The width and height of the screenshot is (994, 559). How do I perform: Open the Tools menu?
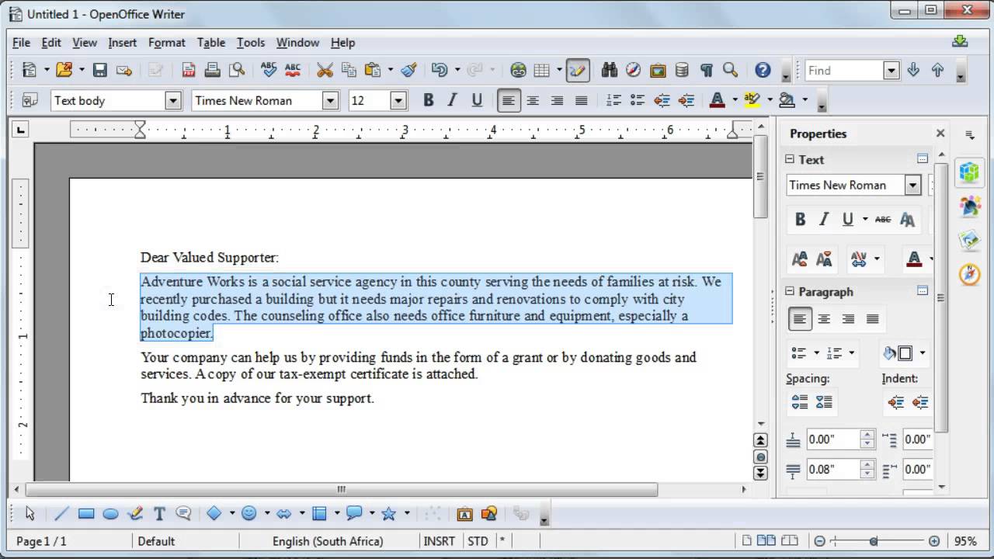tap(250, 43)
